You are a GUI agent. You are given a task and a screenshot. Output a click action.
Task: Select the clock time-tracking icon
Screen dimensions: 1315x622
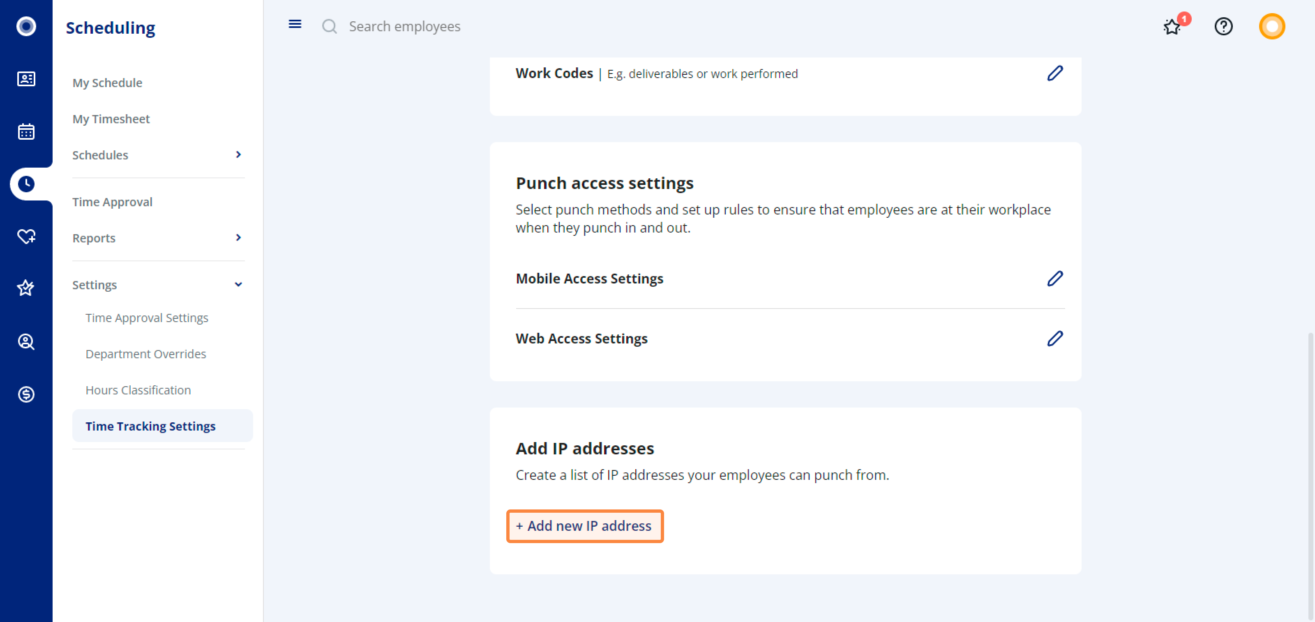coord(26,184)
